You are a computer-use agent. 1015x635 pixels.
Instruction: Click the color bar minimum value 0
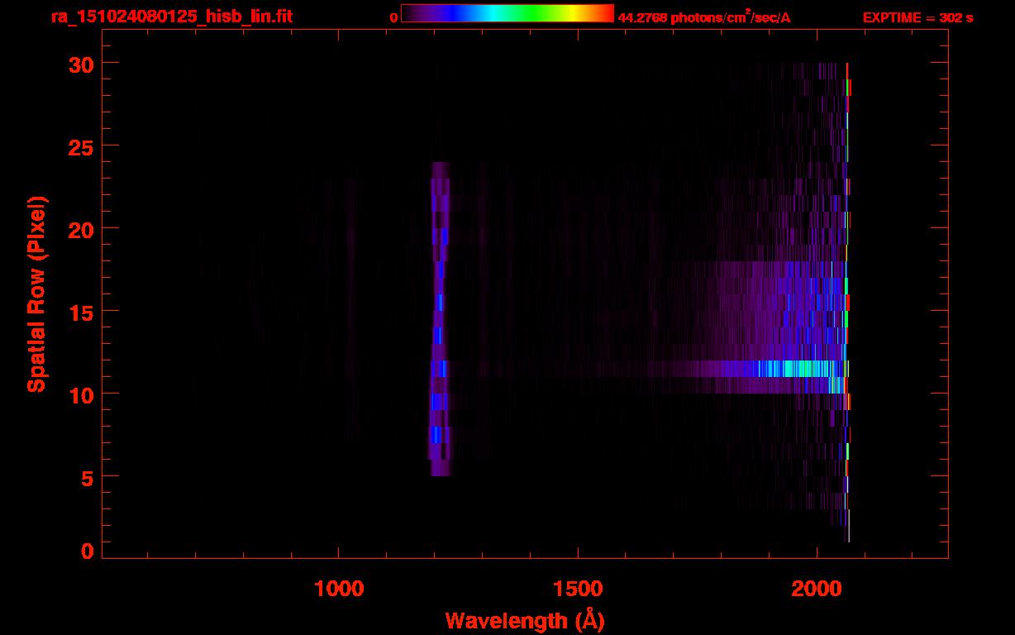point(393,17)
